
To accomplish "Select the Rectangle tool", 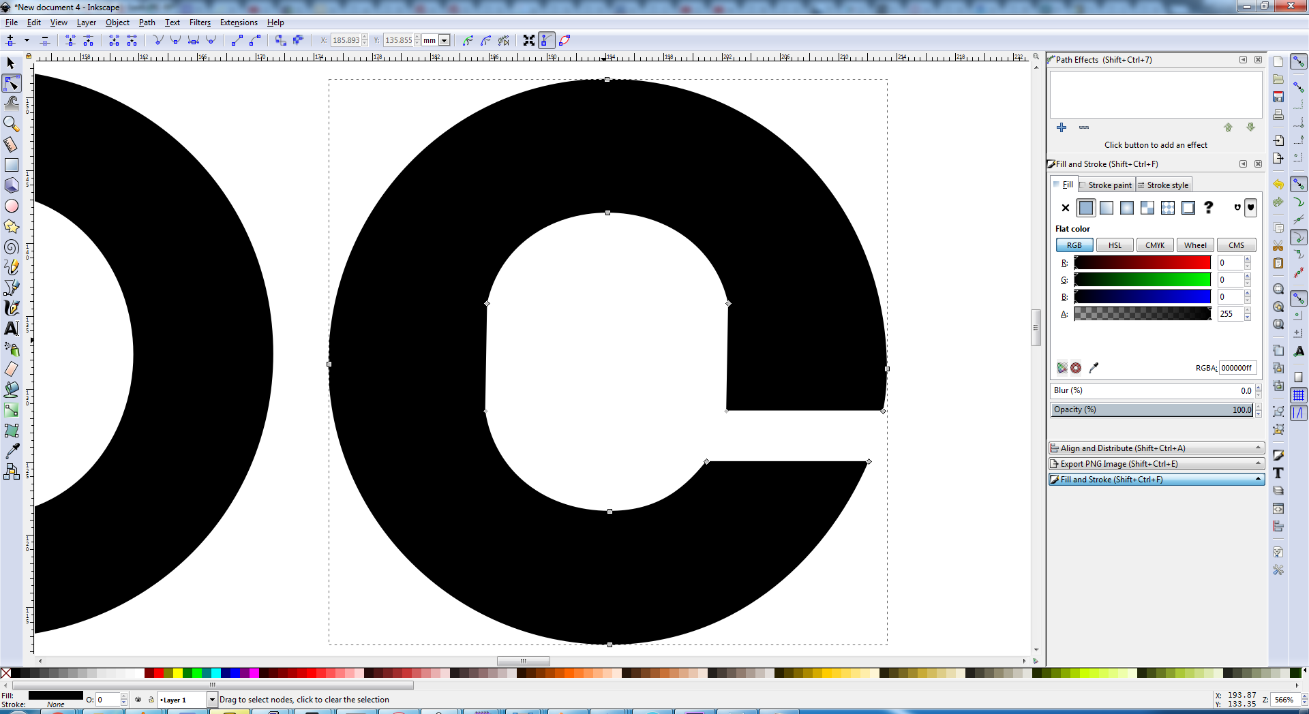I will (12, 165).
